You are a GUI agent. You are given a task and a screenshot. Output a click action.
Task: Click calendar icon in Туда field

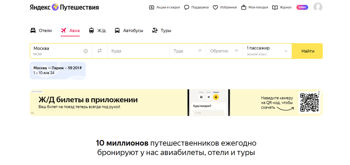click(x=200, y=50)
